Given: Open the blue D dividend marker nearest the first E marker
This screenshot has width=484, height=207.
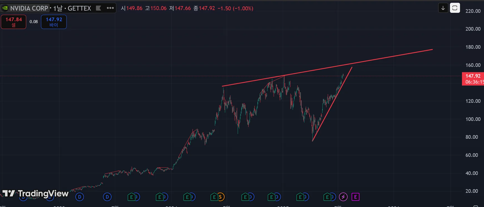Looking at the screenshot, I should coord(107,197).
